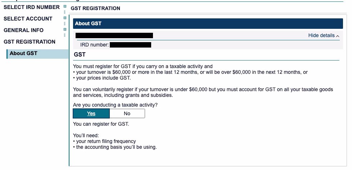Click the Hide details link
Screen dimensions: 352x170
321,36
